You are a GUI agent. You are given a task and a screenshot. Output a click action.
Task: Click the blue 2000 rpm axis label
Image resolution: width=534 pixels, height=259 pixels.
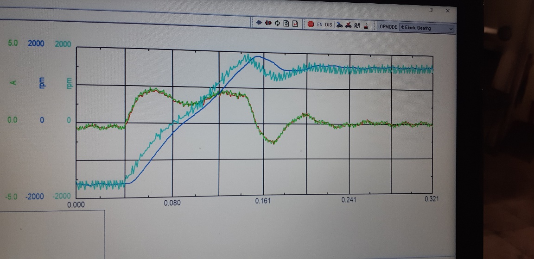36,43
